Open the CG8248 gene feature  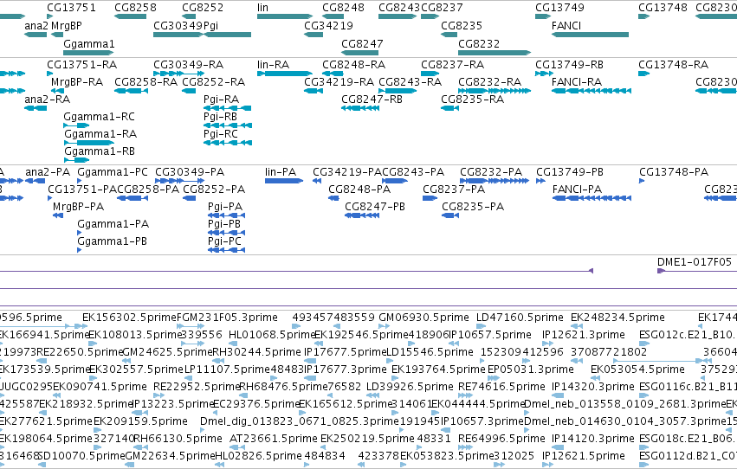[x=333, y=16]
